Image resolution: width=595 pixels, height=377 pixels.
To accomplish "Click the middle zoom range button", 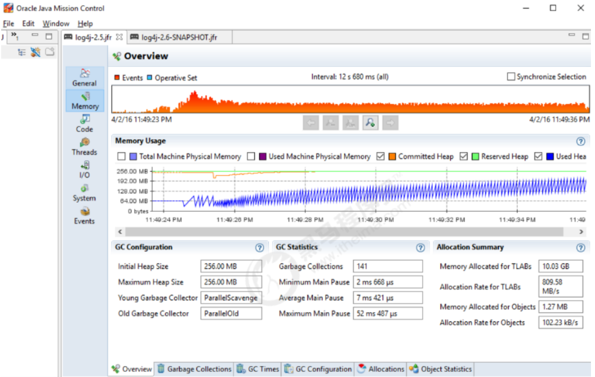I will click(351, 123).
